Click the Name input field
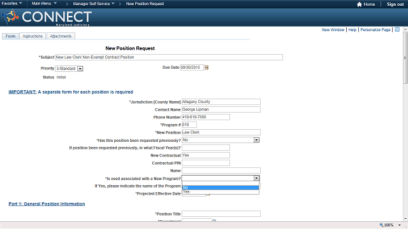 point(221,170)
